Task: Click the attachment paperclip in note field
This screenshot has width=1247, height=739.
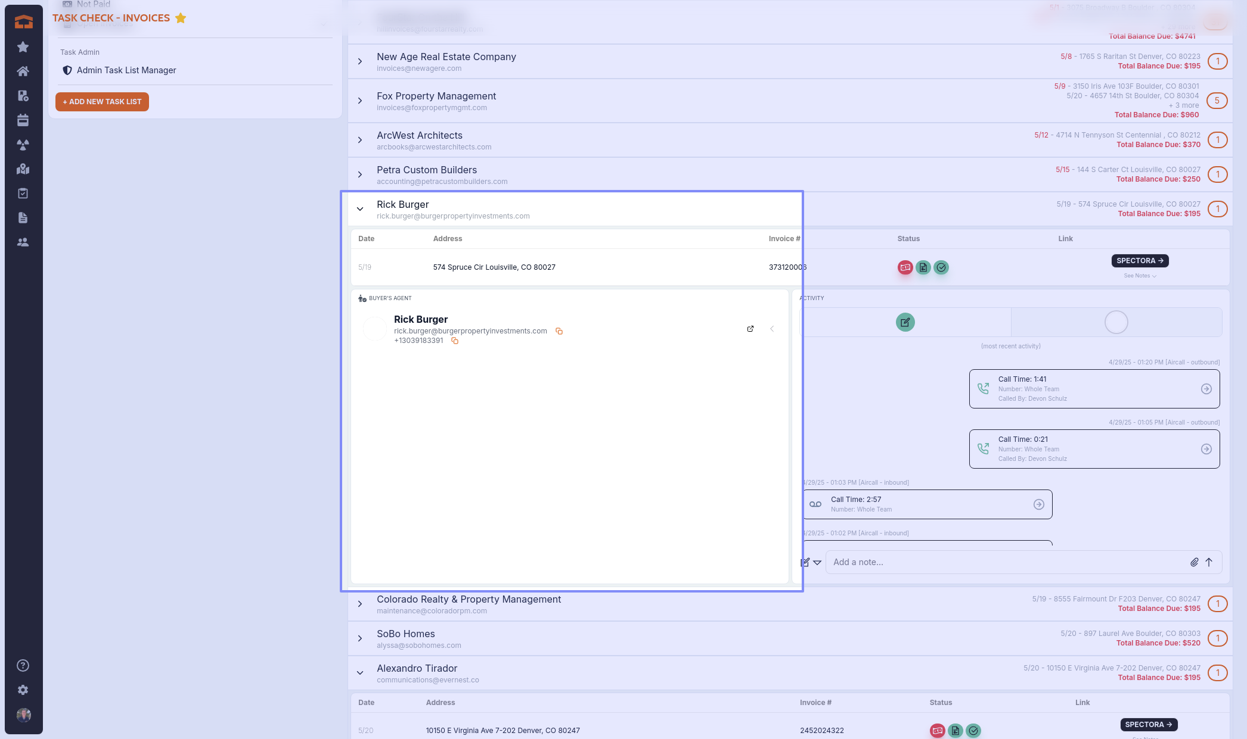Action: tap(1194, 562)
